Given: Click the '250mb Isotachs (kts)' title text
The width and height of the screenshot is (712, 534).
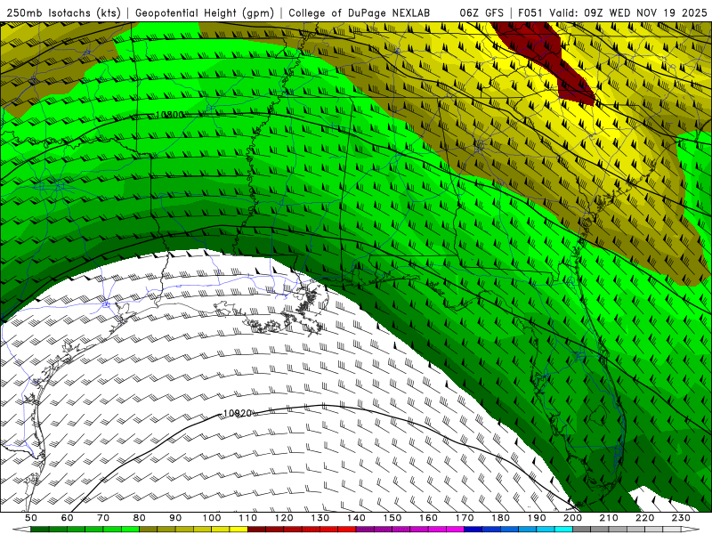Looking at the screenshot, I should [x=63, y=12].
